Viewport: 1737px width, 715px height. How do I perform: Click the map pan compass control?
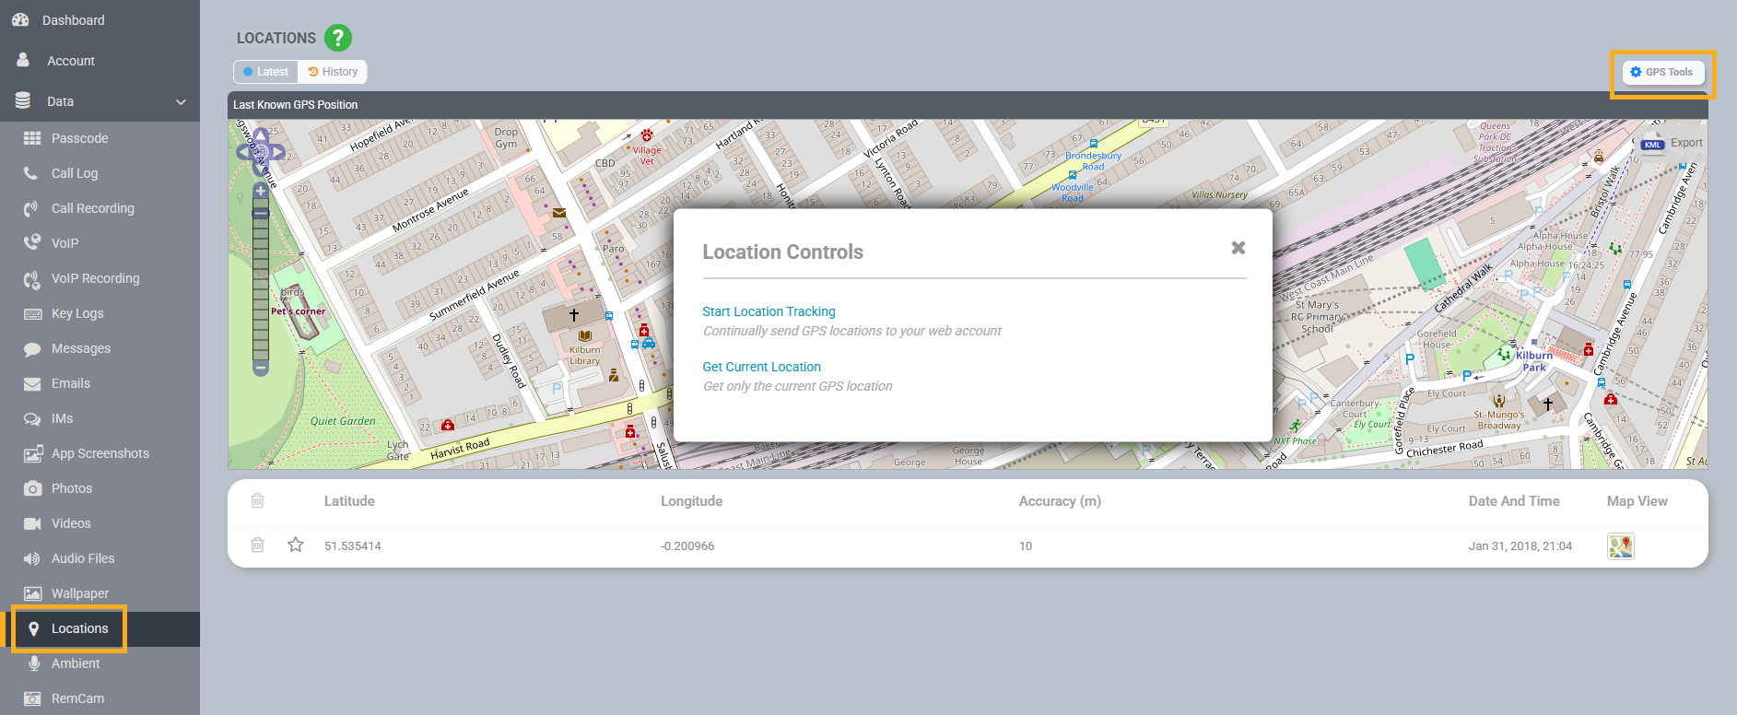pos(261,150)
